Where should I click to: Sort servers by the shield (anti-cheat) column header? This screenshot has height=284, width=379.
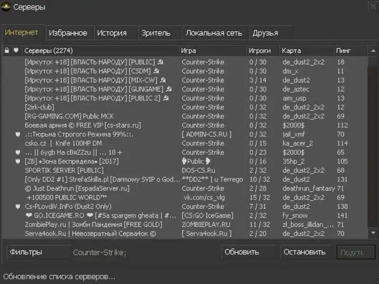16,50
